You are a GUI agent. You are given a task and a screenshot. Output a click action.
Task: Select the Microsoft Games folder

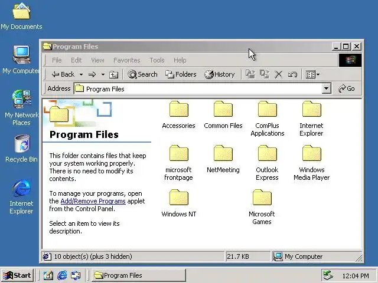pos(262,207)
